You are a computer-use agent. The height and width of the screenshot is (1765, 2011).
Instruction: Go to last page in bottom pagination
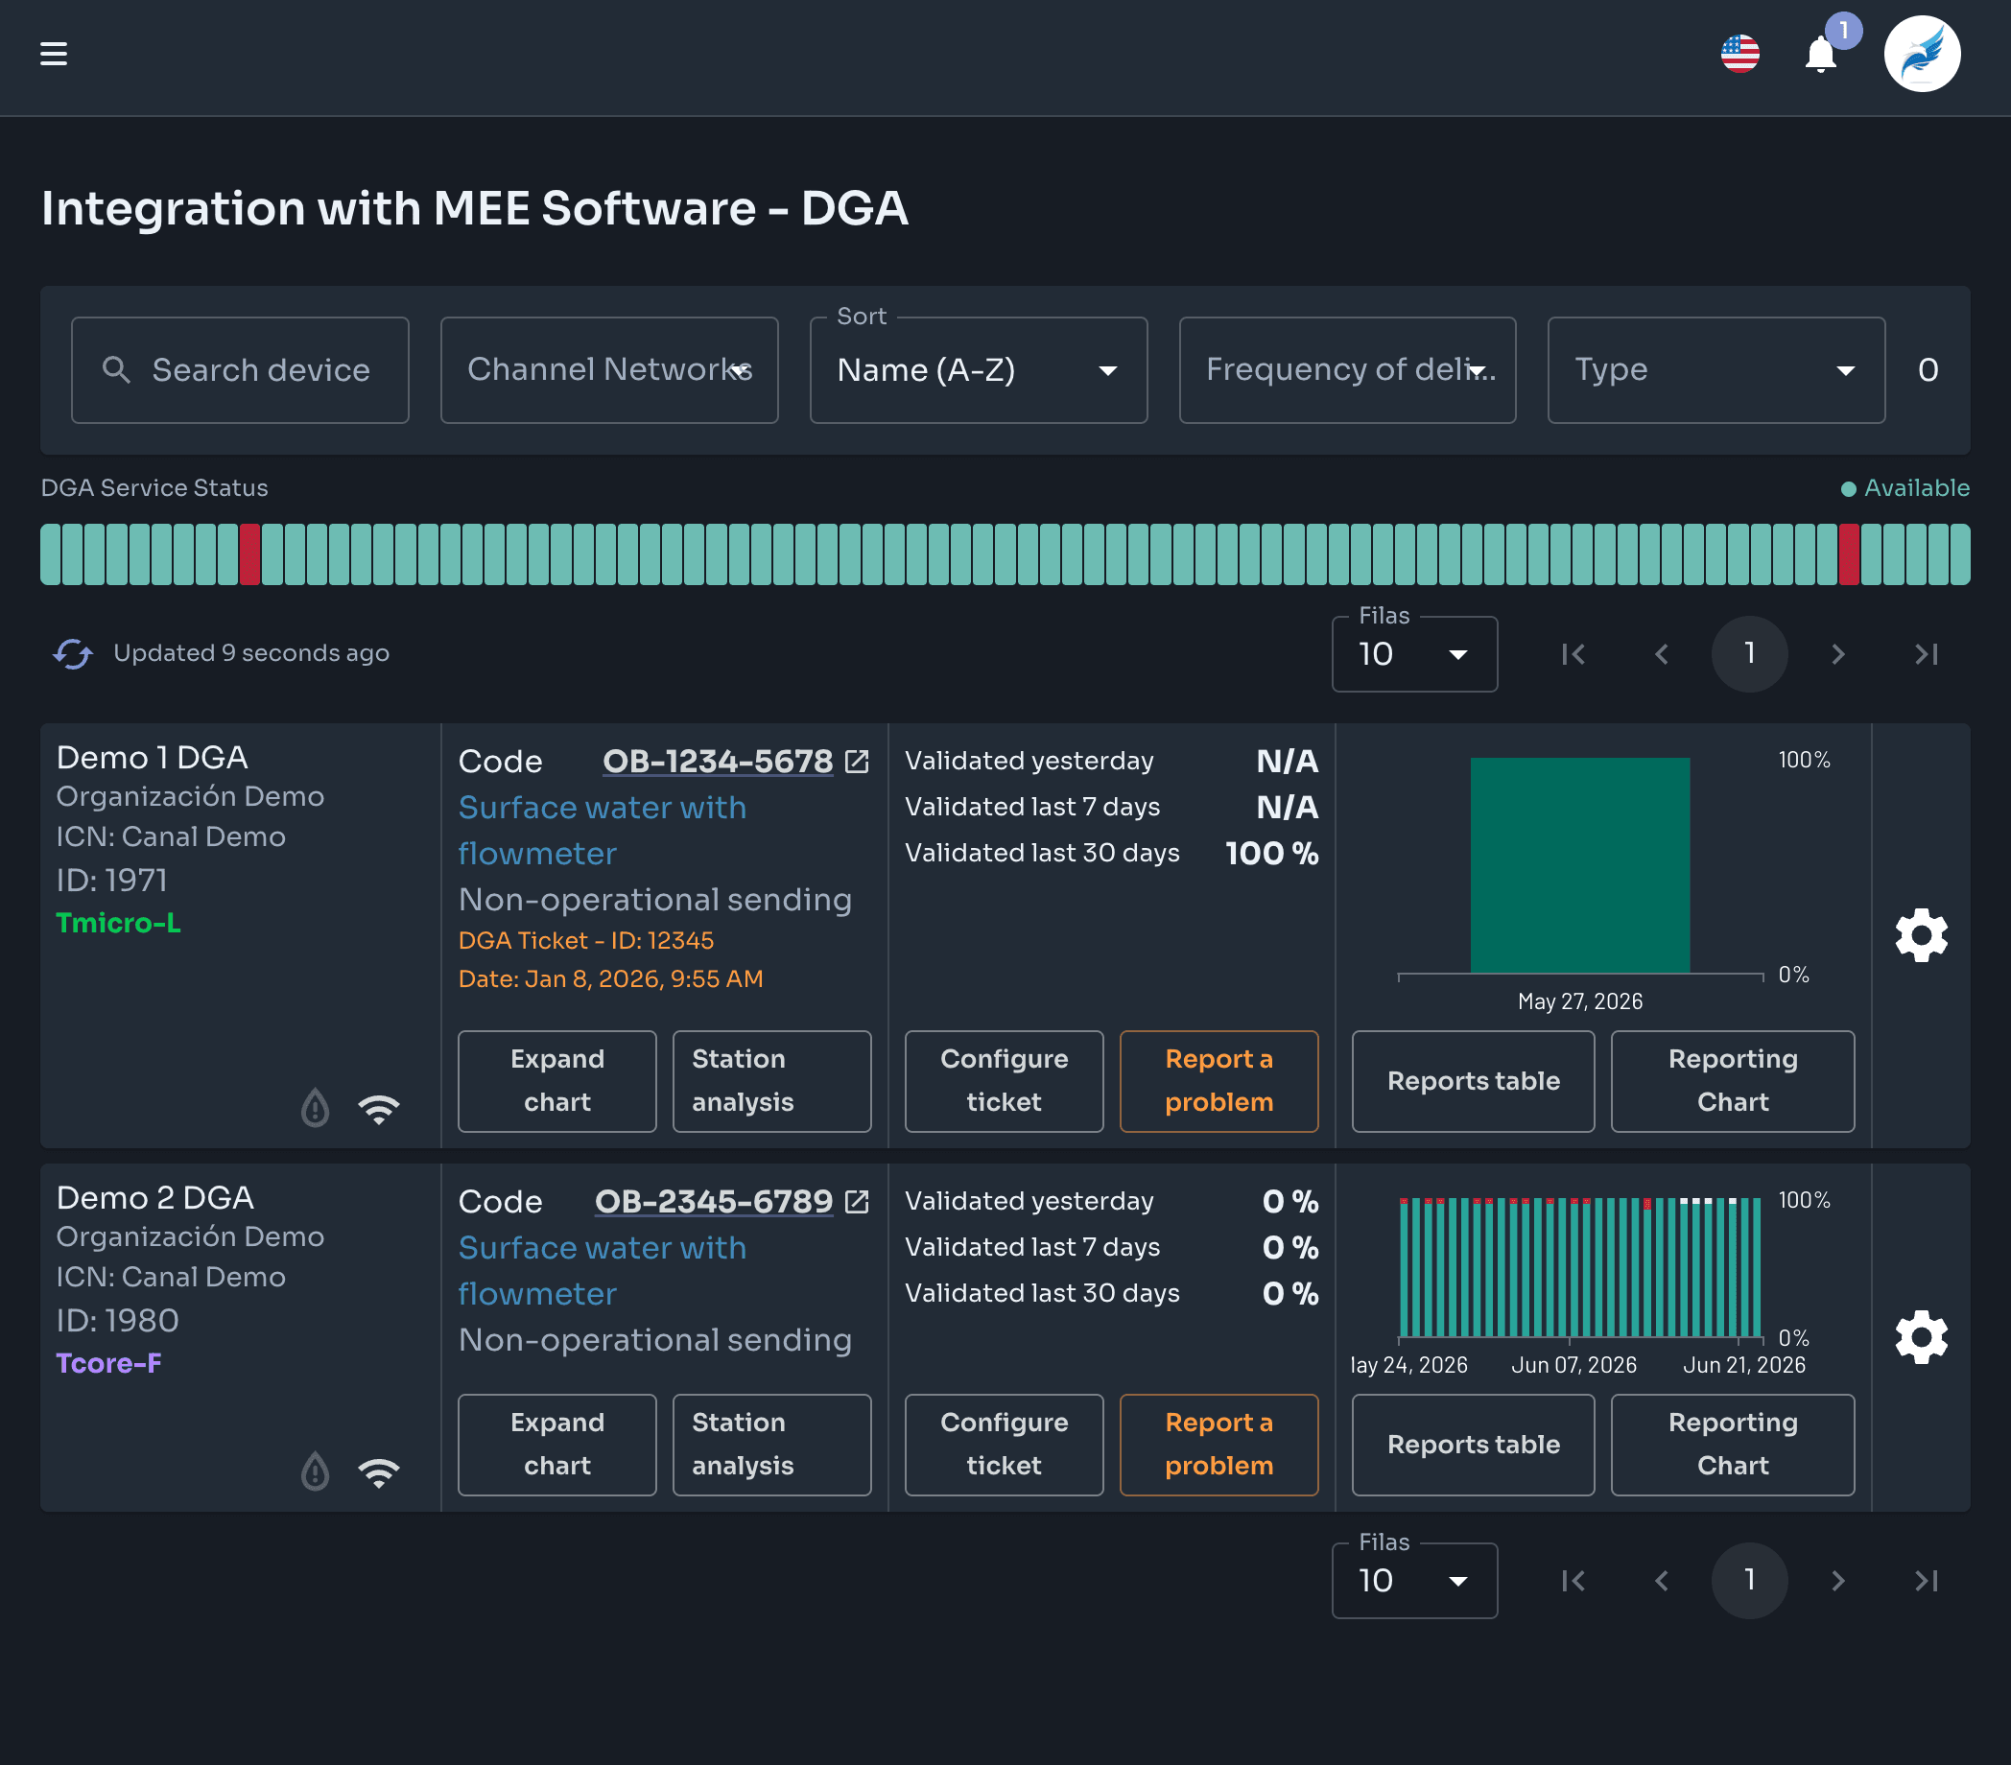click(1927, 1581)
